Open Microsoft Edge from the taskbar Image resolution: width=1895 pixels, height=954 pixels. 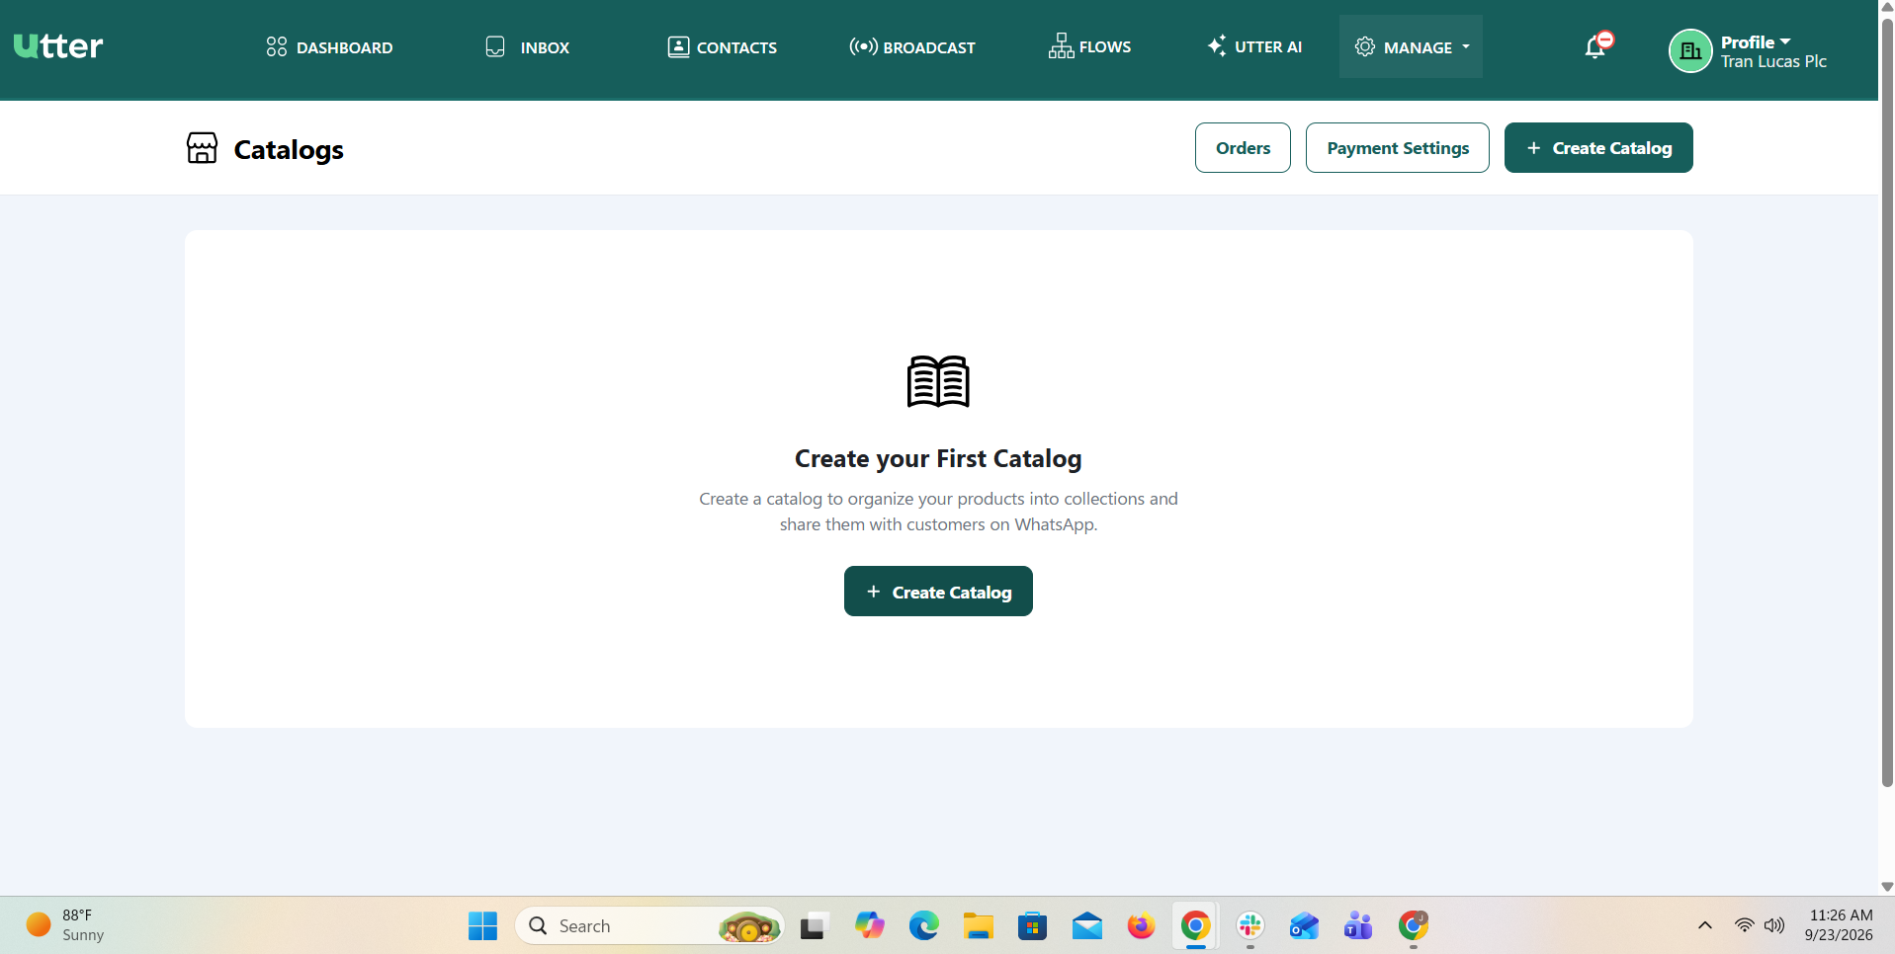(924, 926)
